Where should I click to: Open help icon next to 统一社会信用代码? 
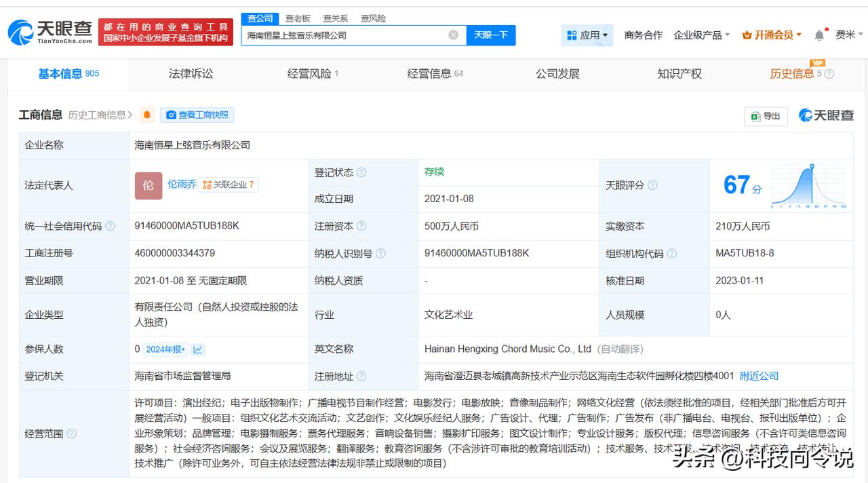coord(110,226)
